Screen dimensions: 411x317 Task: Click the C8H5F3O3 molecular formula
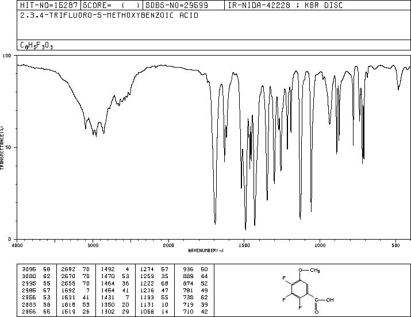click(x=36, y=45)
